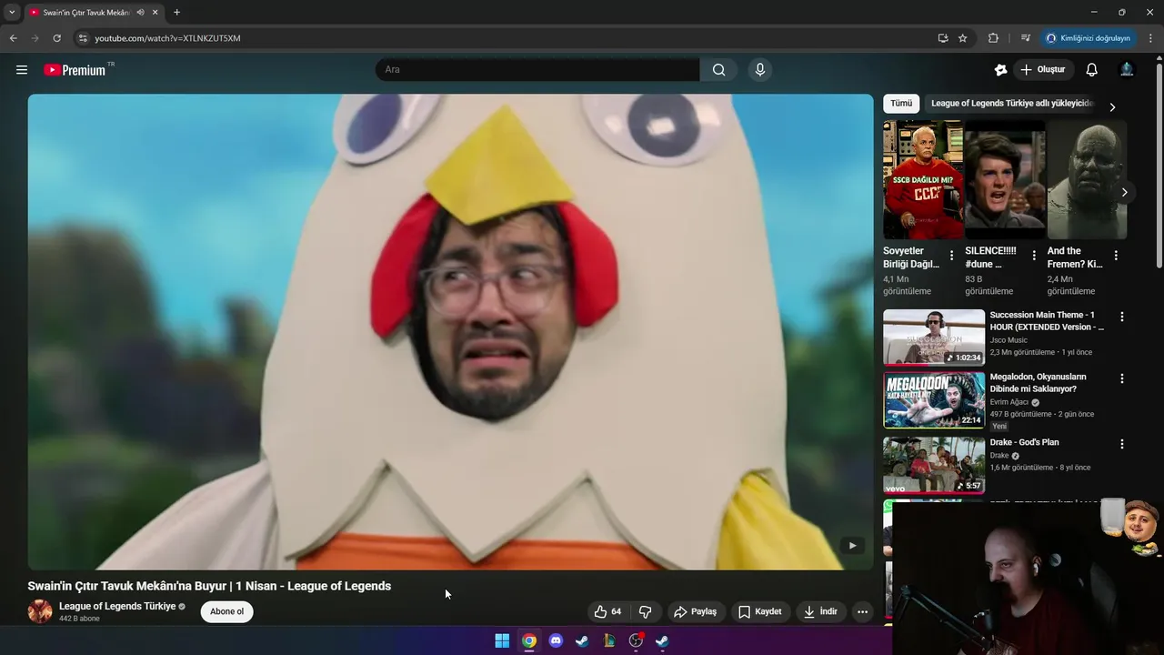Open new browser tab with plus
The height and width of the screenshot is (655, 1164).
(x=176, y=12)
